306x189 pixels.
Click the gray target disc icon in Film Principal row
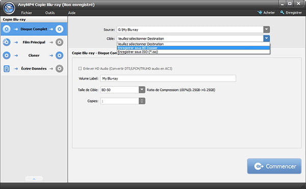(59, 42)
